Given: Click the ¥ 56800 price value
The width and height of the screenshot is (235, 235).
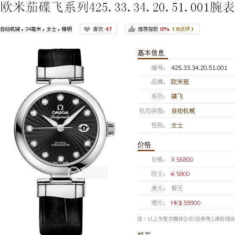Looking at the screenshot, I should (182, 160).
